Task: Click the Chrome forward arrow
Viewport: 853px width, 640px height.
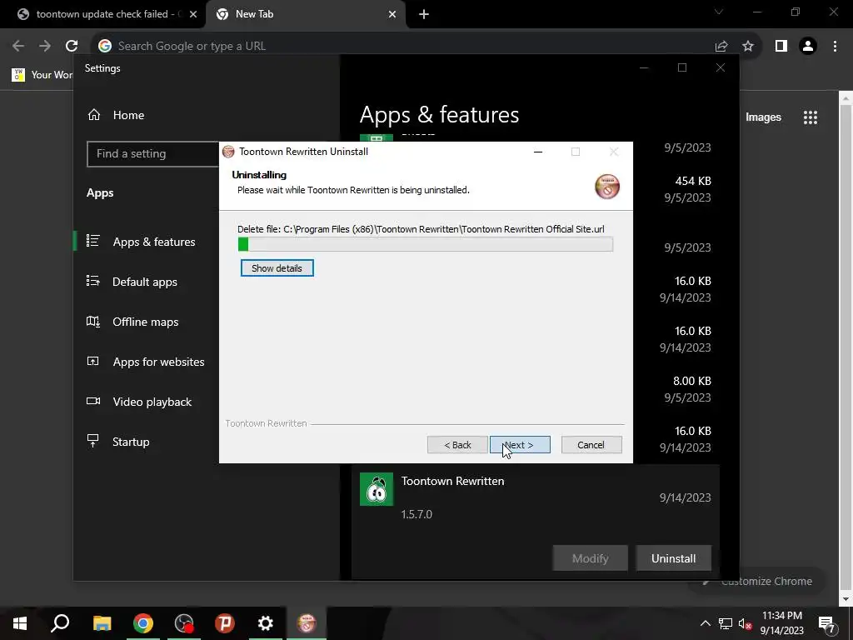Action: pos(45,47)
